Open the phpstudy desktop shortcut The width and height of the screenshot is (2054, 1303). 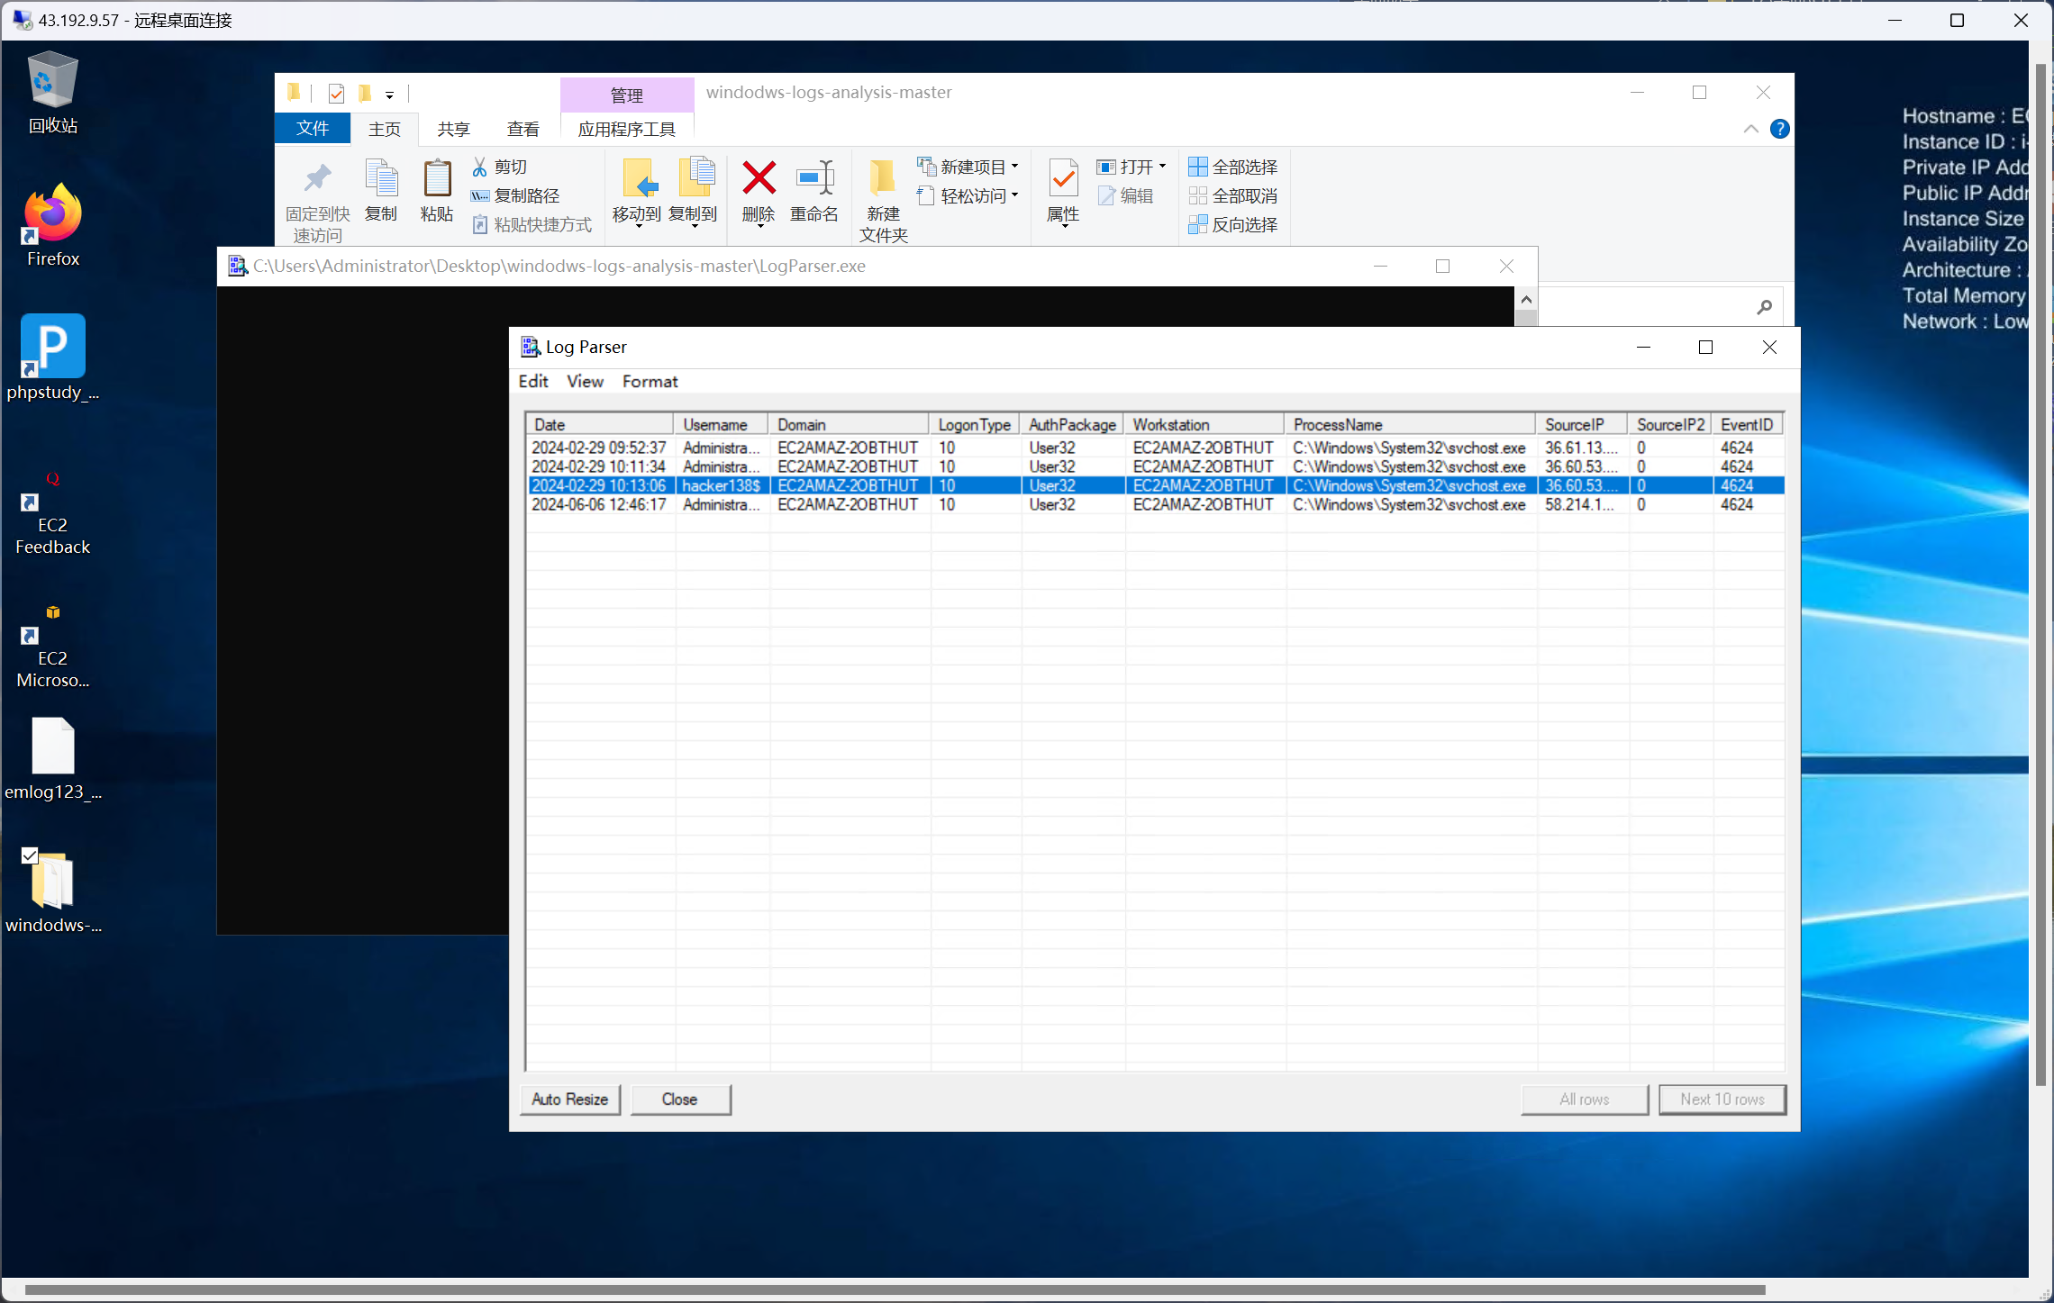tap(52, 347)
